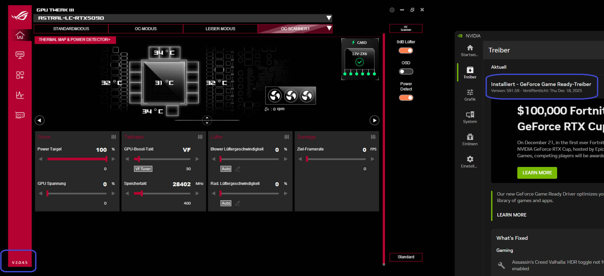Switch to Standardmodus tab
The height and width of the screenshot is (276, 604).
(71, 29)
